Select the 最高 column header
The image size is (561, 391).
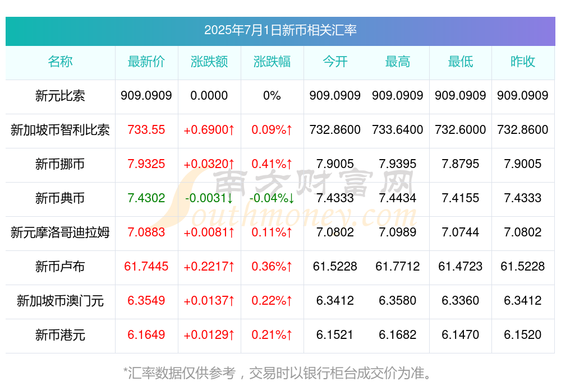coord(398,62)
